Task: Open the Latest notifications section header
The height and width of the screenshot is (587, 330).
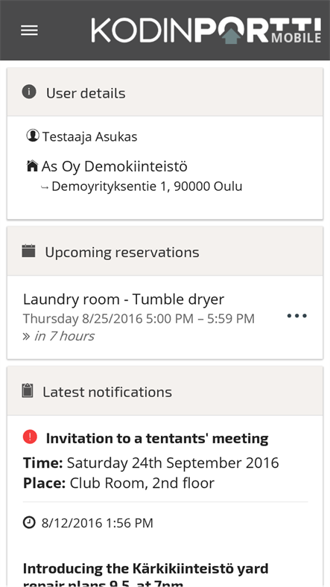Action: (x=165, y=391)
